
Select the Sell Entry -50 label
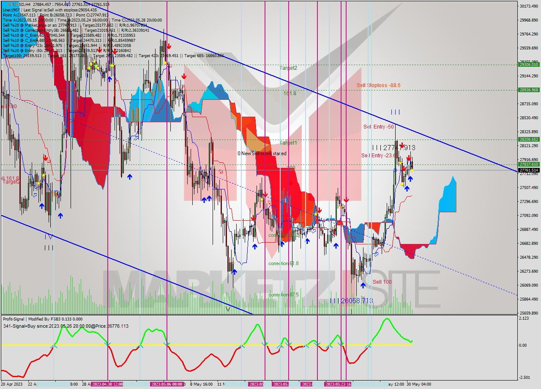pyautogui.click(x=379, y=127)
